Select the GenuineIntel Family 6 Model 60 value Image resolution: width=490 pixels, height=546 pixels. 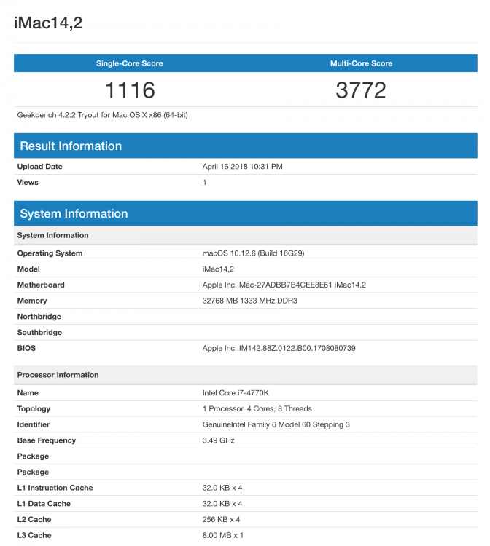[276, 425]
